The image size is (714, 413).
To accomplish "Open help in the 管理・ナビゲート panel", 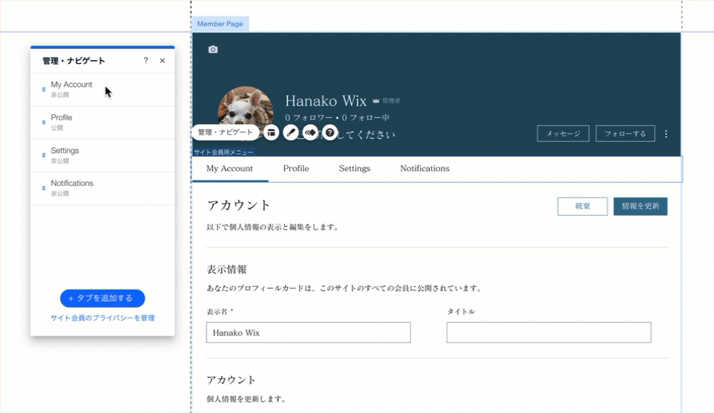I will 146,61.
